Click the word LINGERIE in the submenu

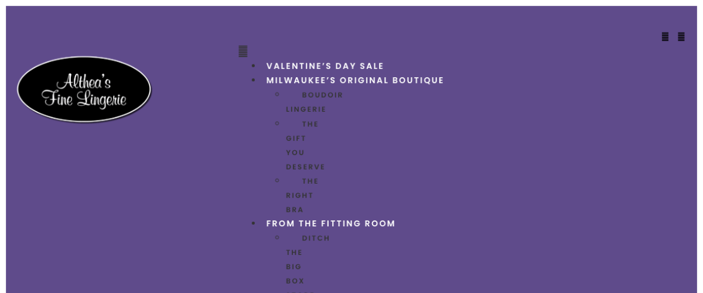click(306, 109)
